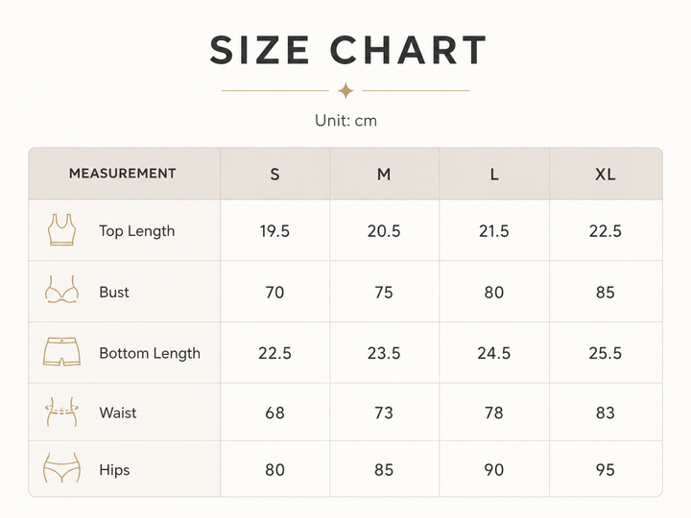This screenshot has width=691, height=518.
Task: Click the tank top icon beside Top Length
Action: (61, 229)
